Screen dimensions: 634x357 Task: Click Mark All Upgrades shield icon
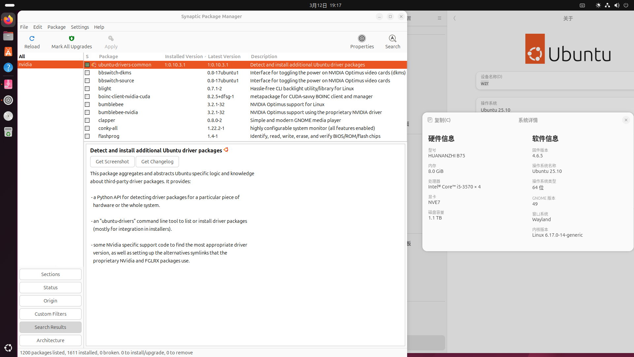[x=72, y=38]
